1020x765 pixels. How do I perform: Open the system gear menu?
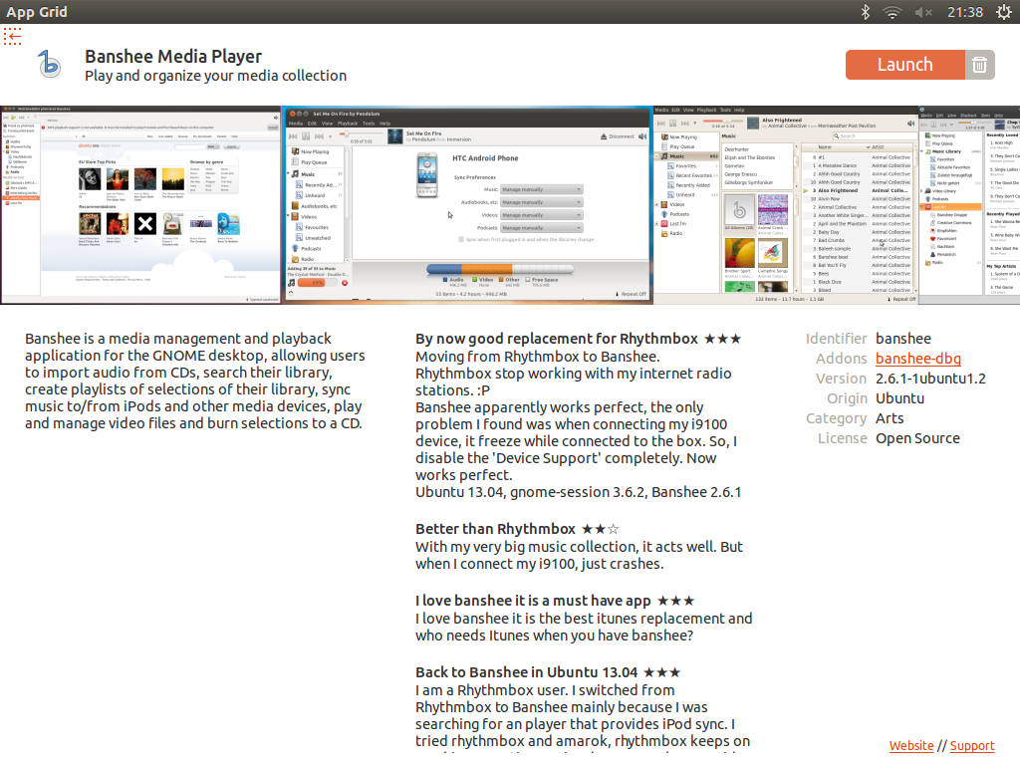(1004, 12)
